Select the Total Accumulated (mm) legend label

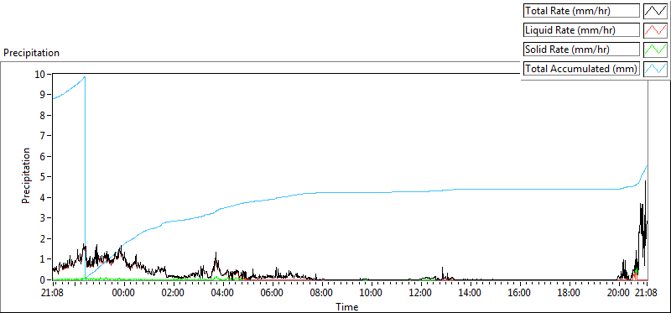(581, 69)
